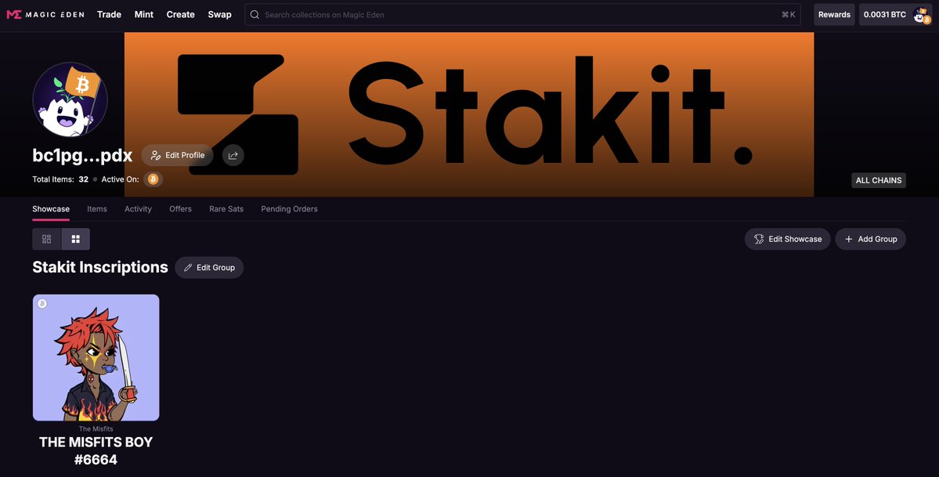Click the share profile icon
Image resolution: width=939 pixels, height=477 pixels.
click(x=233, y=155)
